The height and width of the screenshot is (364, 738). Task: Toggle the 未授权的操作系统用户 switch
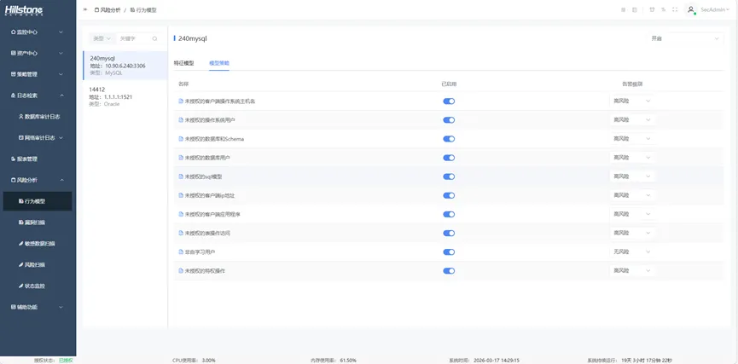tap(449, 120)
